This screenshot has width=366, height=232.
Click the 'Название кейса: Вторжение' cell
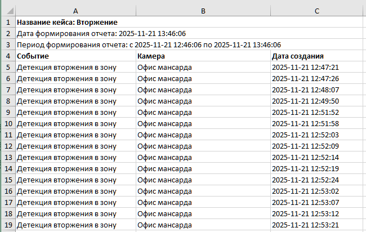coord(68,23)
